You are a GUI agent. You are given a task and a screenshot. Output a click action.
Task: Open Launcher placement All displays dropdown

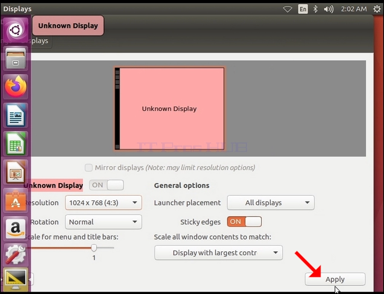pyautogui.click(x=271, y=203)
